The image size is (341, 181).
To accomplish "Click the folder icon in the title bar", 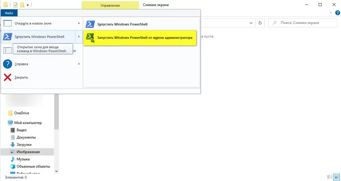I will [x=6, y=5].
